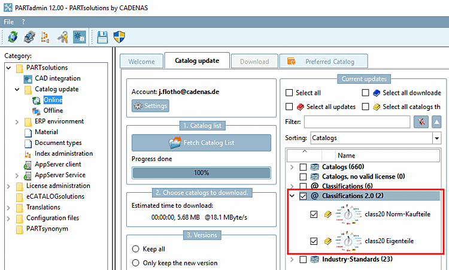Click the class20 Eigenteile catalog thumbnail
This screenshot has height=270, width=449.
tap(348, 241)
